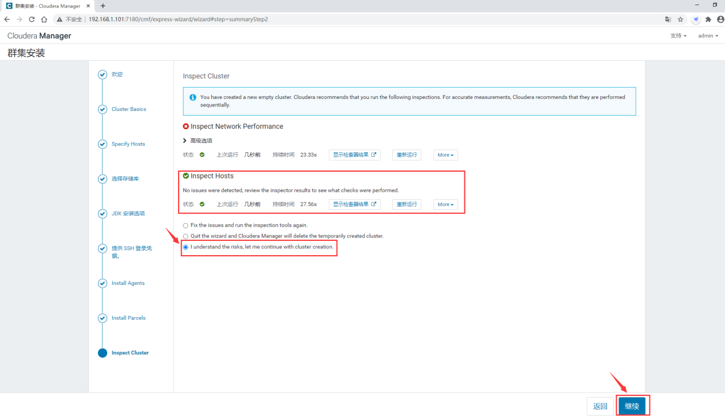The width and height of the screenshot is (725, 416).
Task: Click the 欢迎 step check icon
Action: (x=103, y=74)
